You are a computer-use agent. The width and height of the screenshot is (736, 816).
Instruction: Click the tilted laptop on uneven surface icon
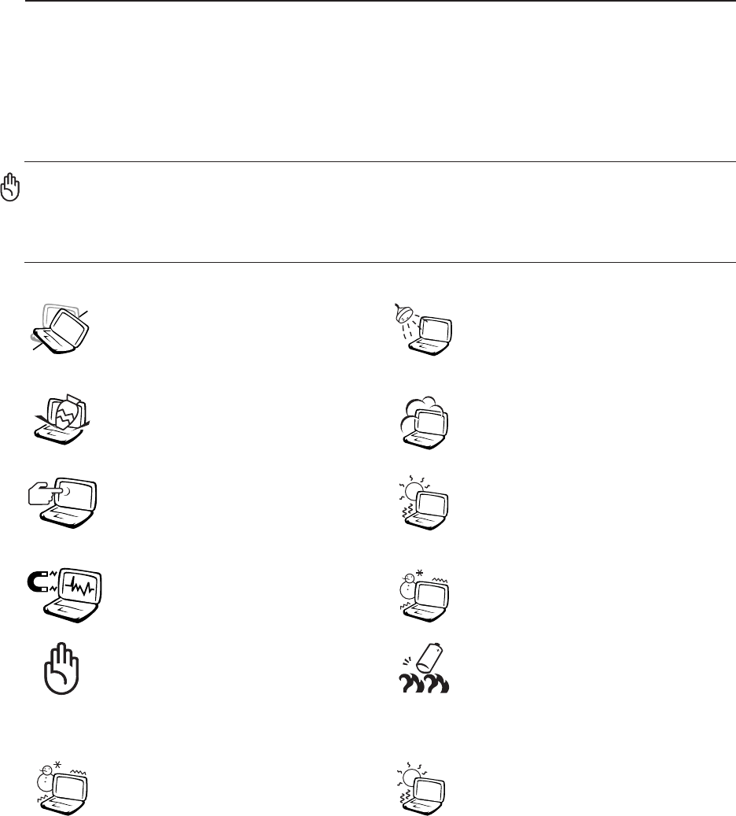[59, 329]
